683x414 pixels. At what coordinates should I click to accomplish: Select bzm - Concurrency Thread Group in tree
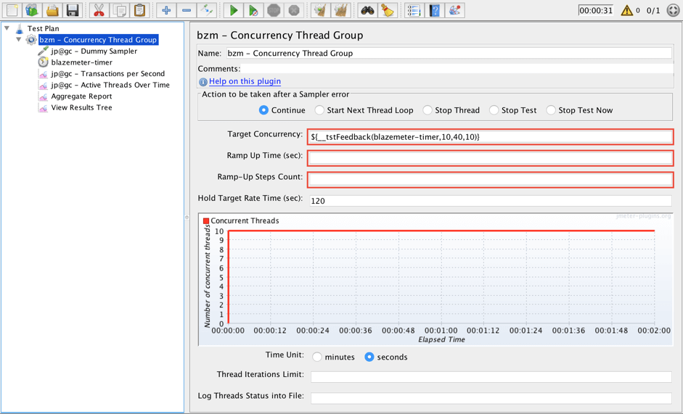point(98,40)
